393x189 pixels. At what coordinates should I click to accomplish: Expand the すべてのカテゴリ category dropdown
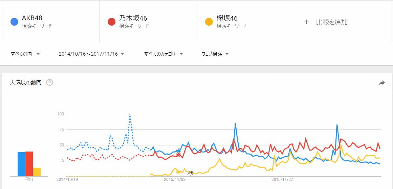pyautogui.click(x=163, y=54)
